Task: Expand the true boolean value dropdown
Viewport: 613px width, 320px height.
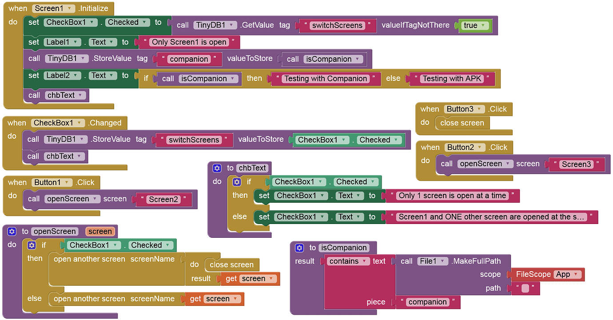Action: (x=483, y=25)
